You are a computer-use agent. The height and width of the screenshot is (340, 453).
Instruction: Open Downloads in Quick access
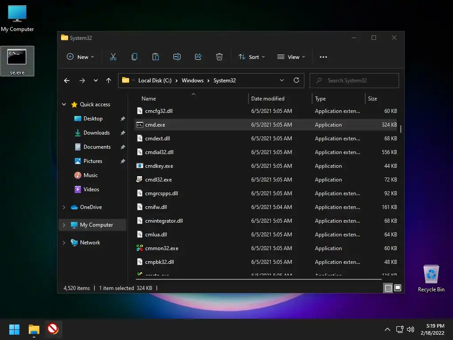point(96,133)
